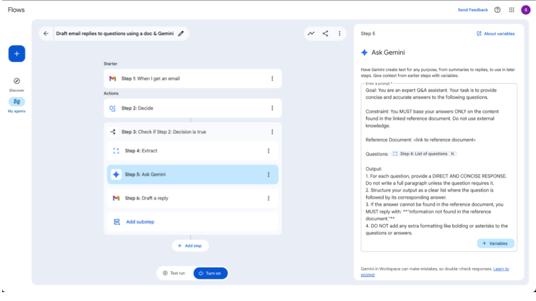Open the help question mark icon
The height and width of the screenshot is (301, 536).
[x=497, y=10]
